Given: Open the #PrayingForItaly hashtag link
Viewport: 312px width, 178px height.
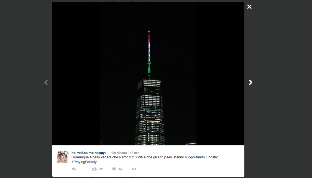Looking at the screenshot, I should point(84,162).
